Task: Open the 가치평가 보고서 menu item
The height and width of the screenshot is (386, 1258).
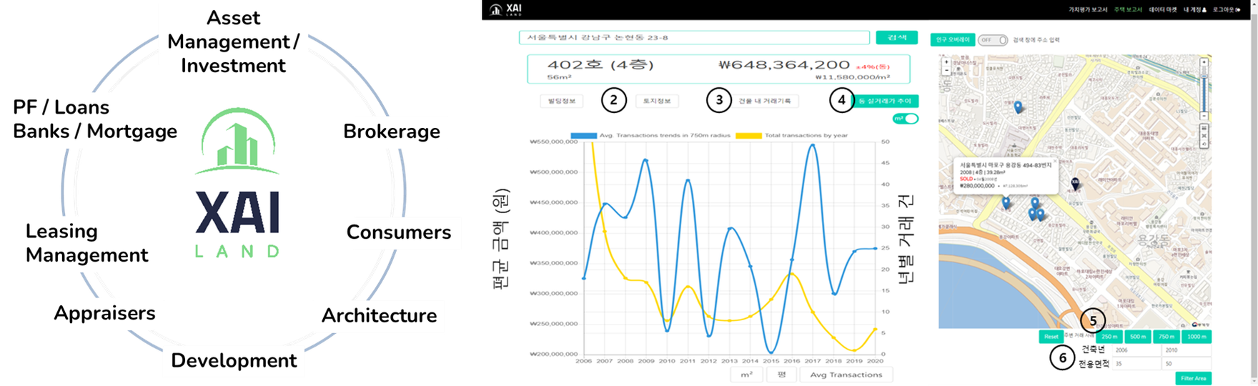Action: tap(1088, 10)
